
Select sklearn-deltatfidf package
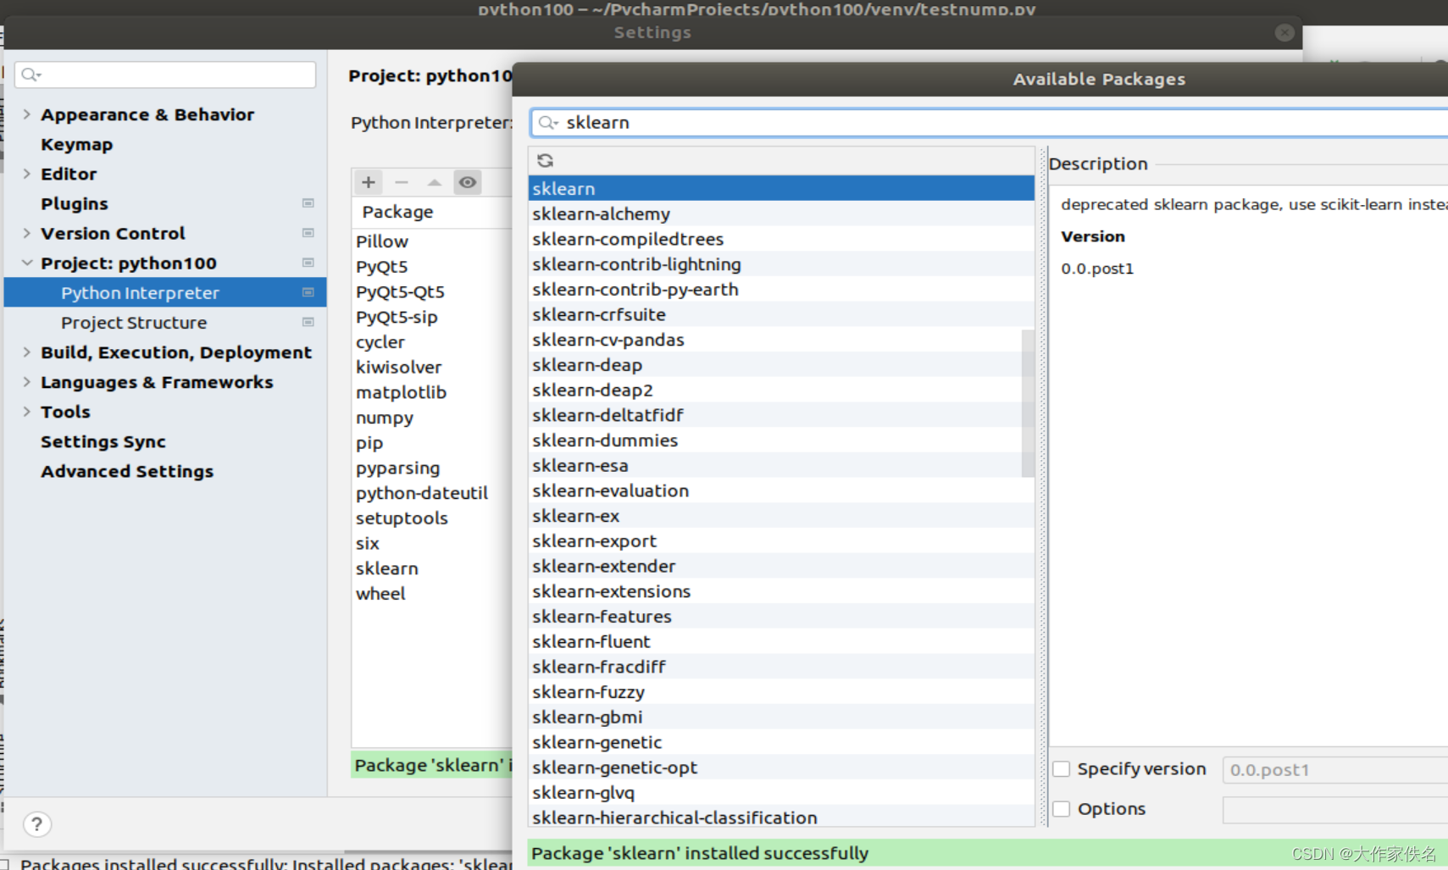point(774,415)
